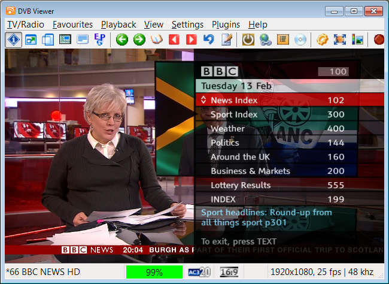Screen dimensions: 389x284
Task: Open the Plugins menu
Action: 226,25
